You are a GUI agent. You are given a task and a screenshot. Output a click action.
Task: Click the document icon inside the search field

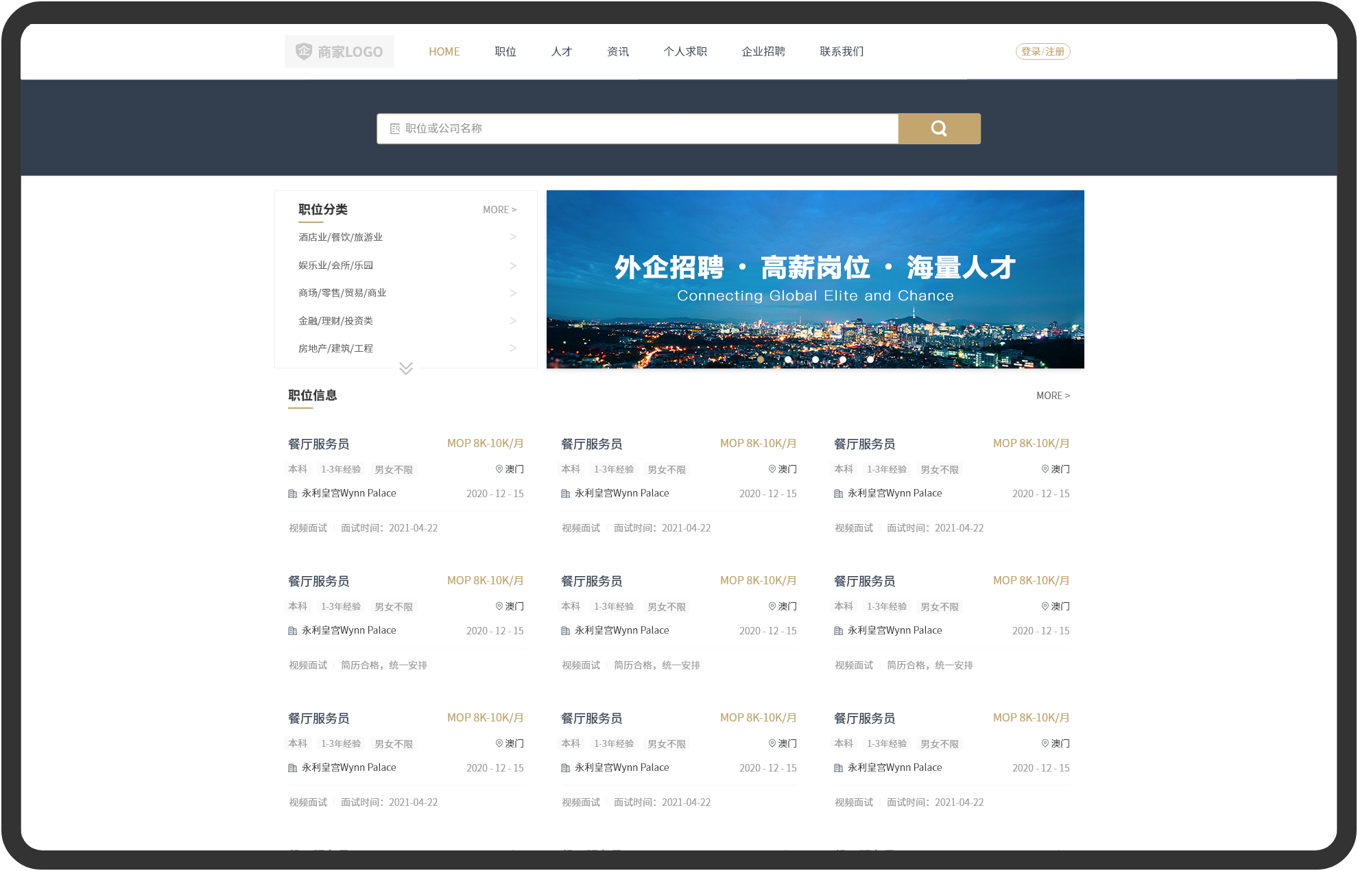(394, 128)
